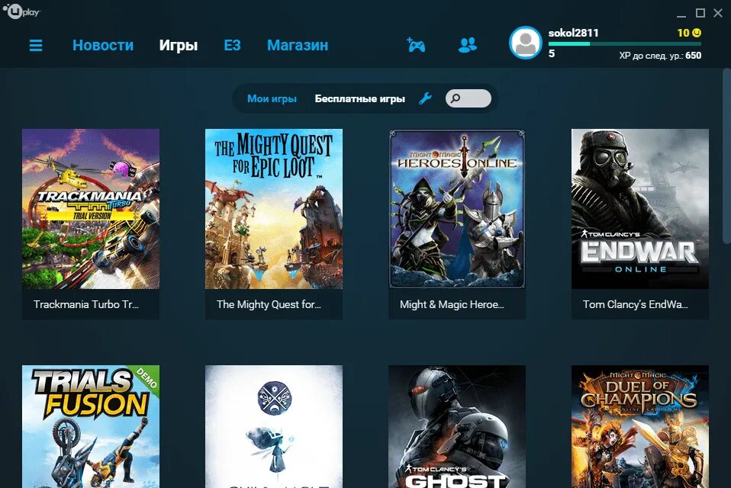Maximize the Uplay window
The image size is (731, 488).
tap(700, 13)
